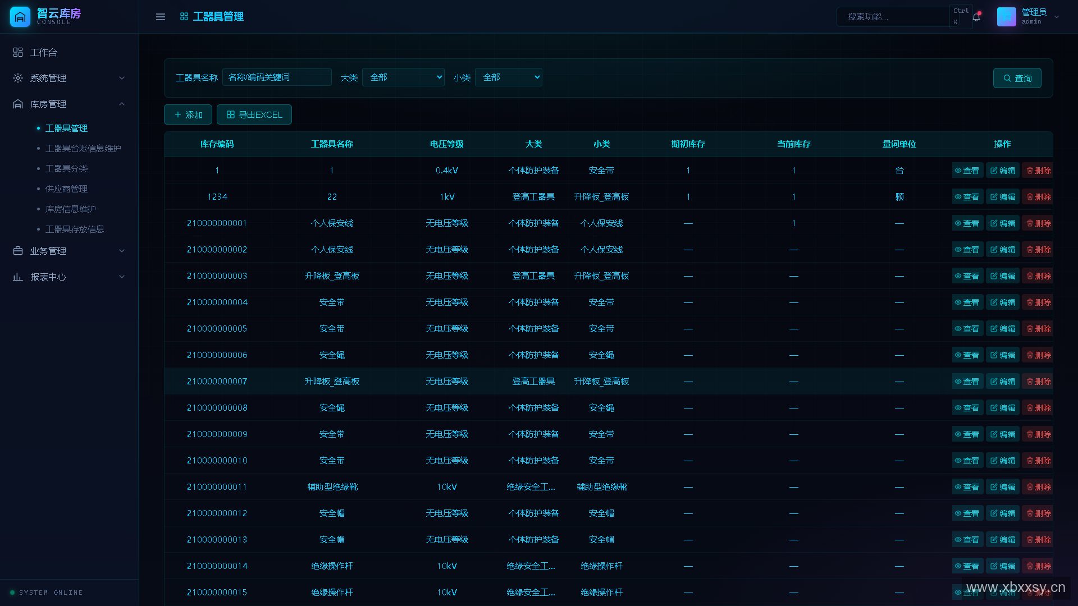
Task: Expand the 报表中心 menu
Action: pyautogui.click(x=69, y=277)
